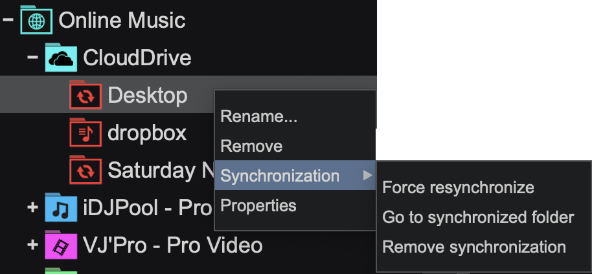Click the Saturday sync folder icon
The width and height of the screenshot is (592, 274).
85,171
